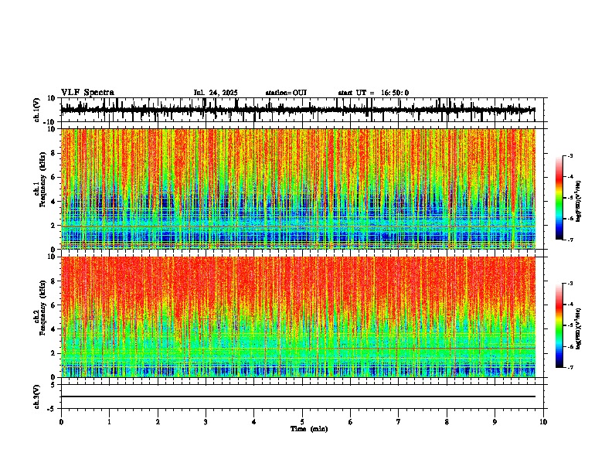Screen dimensions: 612x473
Task: Click the -4 label on ch.2 colorbar
Action: pyautogui.click(x=570, y=305)
